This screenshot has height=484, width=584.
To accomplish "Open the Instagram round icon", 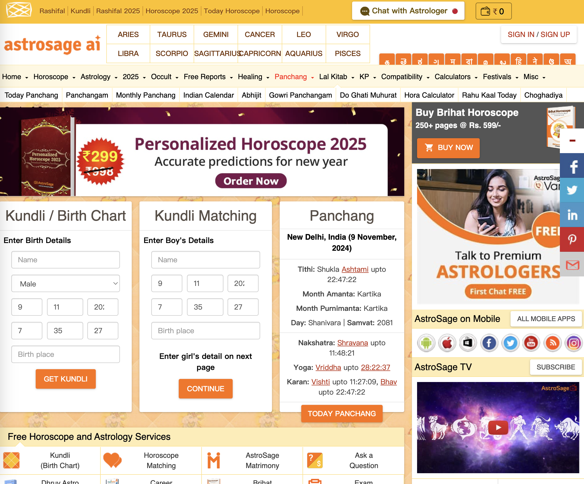I will click(573, 343).
